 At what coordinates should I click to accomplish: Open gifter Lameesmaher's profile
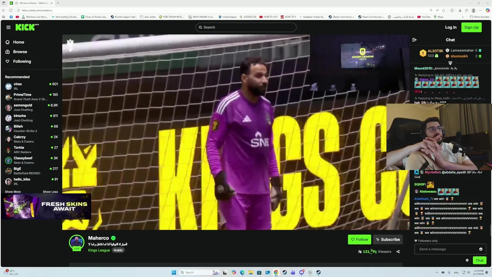462,50
